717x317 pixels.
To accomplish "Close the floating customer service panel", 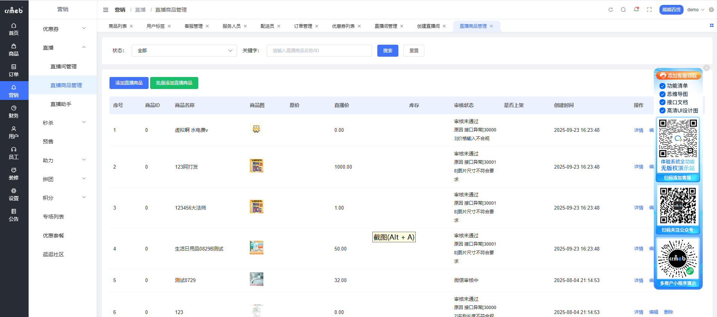I will [x=706, y=68].
